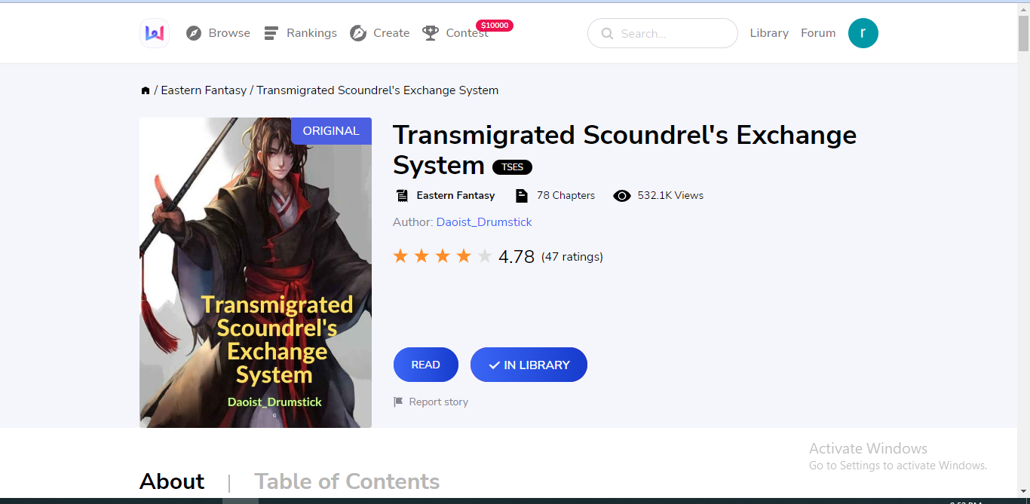The width and height of the screenshot is (1030, 504).
Task: Open the Library menu item
Action: click(769, 33)
